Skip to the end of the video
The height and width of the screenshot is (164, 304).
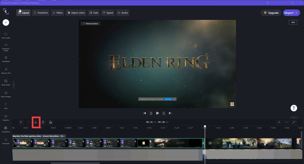coord(170,113)
